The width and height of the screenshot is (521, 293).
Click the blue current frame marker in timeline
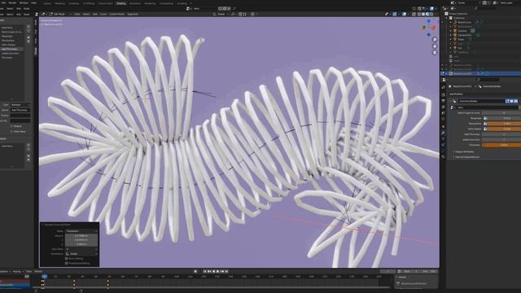coord(44,277)
